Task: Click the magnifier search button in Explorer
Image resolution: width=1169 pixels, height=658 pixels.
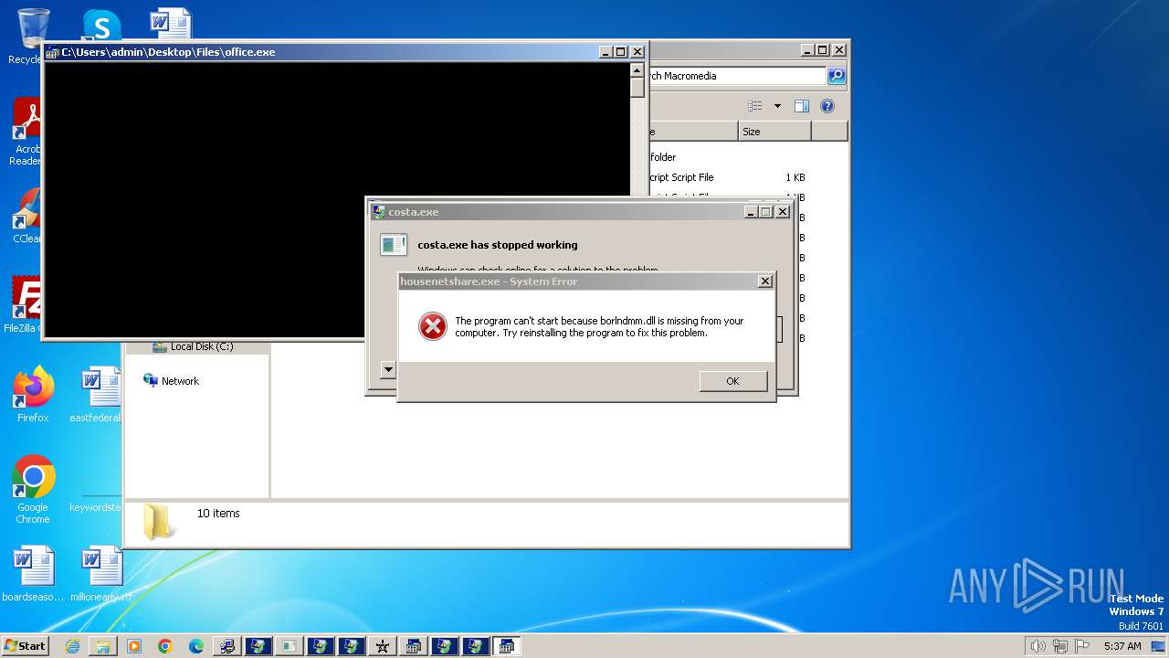Action: [x=836, y=76]
